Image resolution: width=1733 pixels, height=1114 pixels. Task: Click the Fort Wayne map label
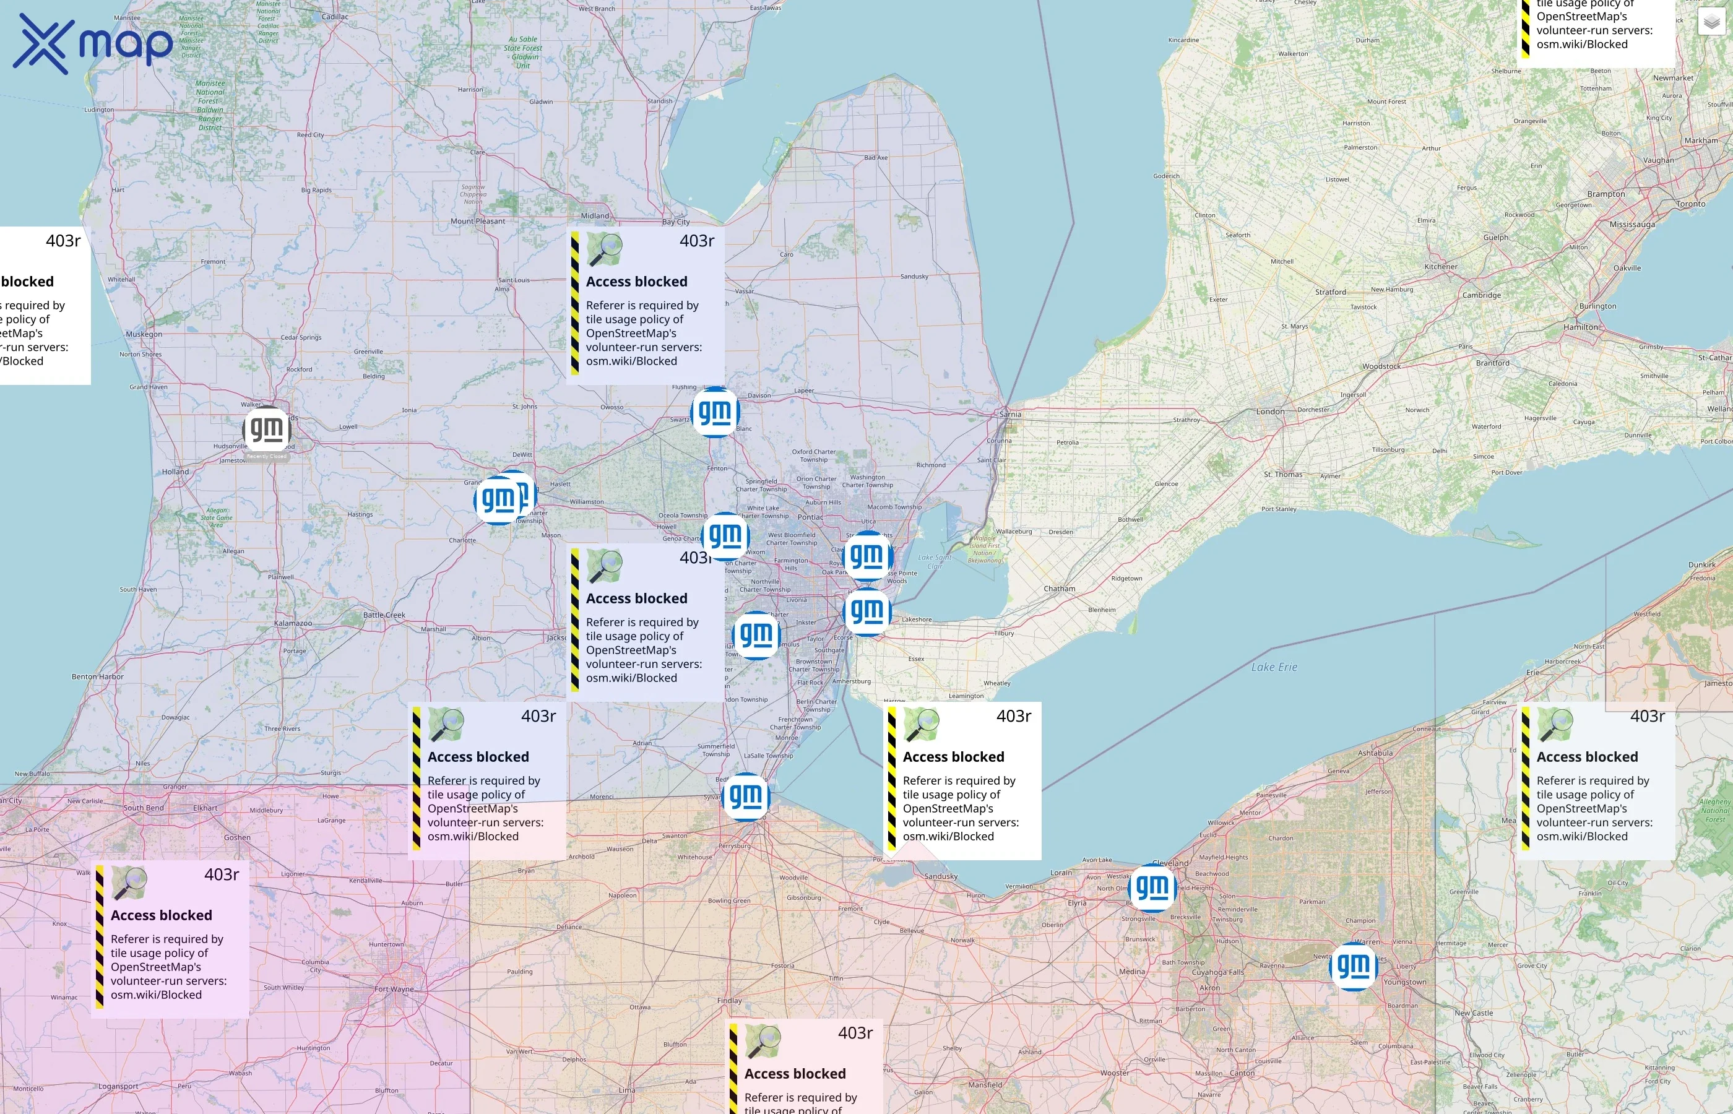(394, 989)
